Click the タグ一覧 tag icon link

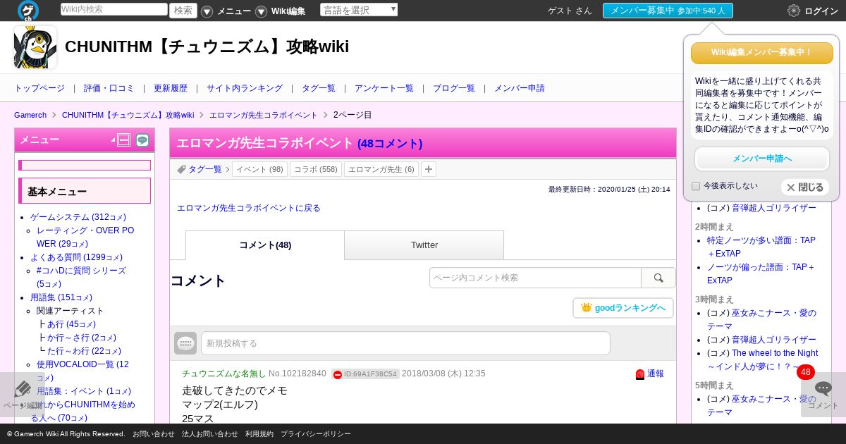200,169
